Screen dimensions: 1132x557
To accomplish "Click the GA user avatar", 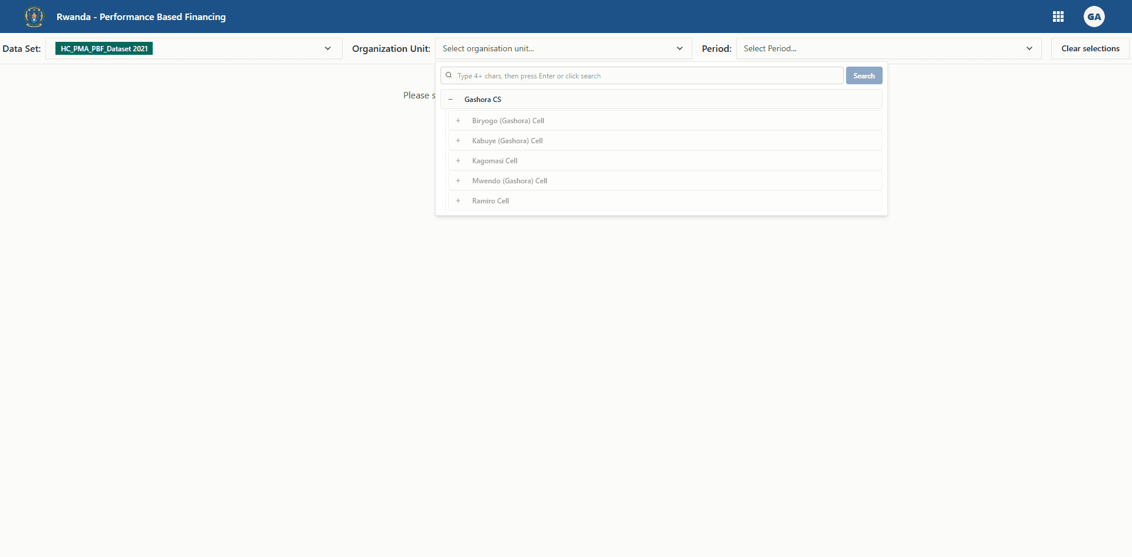I will (1094, 17).
